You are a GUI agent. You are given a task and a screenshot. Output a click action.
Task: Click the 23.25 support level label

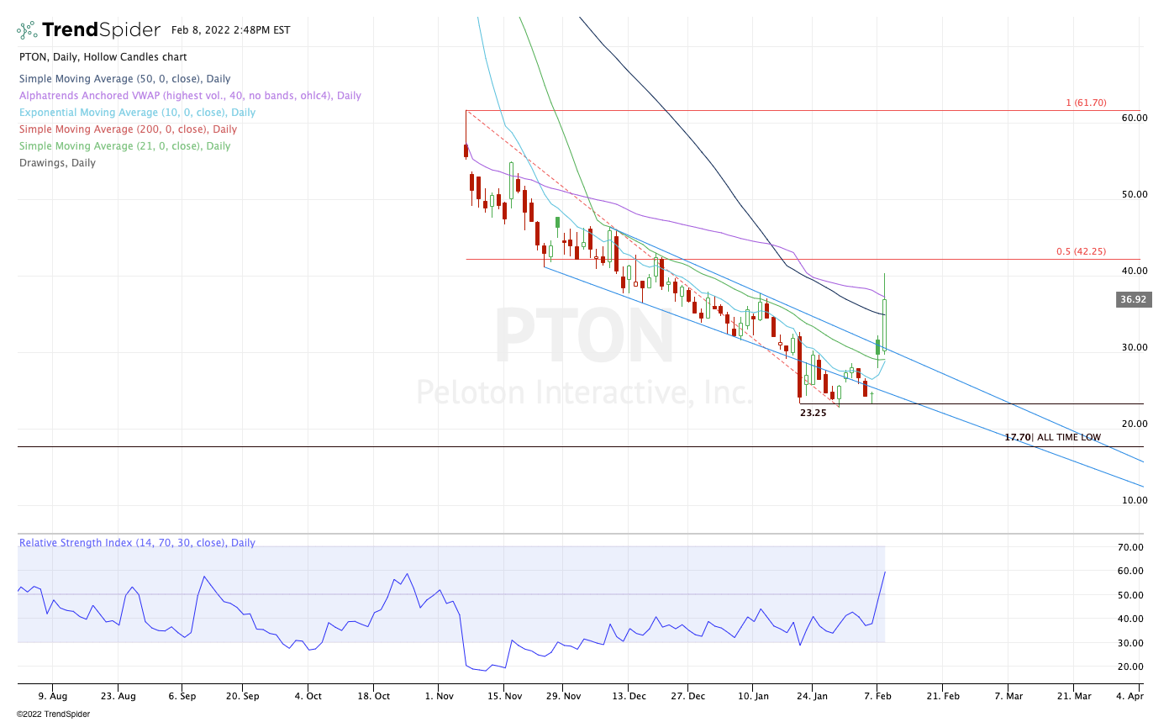[x=813, y=413]
